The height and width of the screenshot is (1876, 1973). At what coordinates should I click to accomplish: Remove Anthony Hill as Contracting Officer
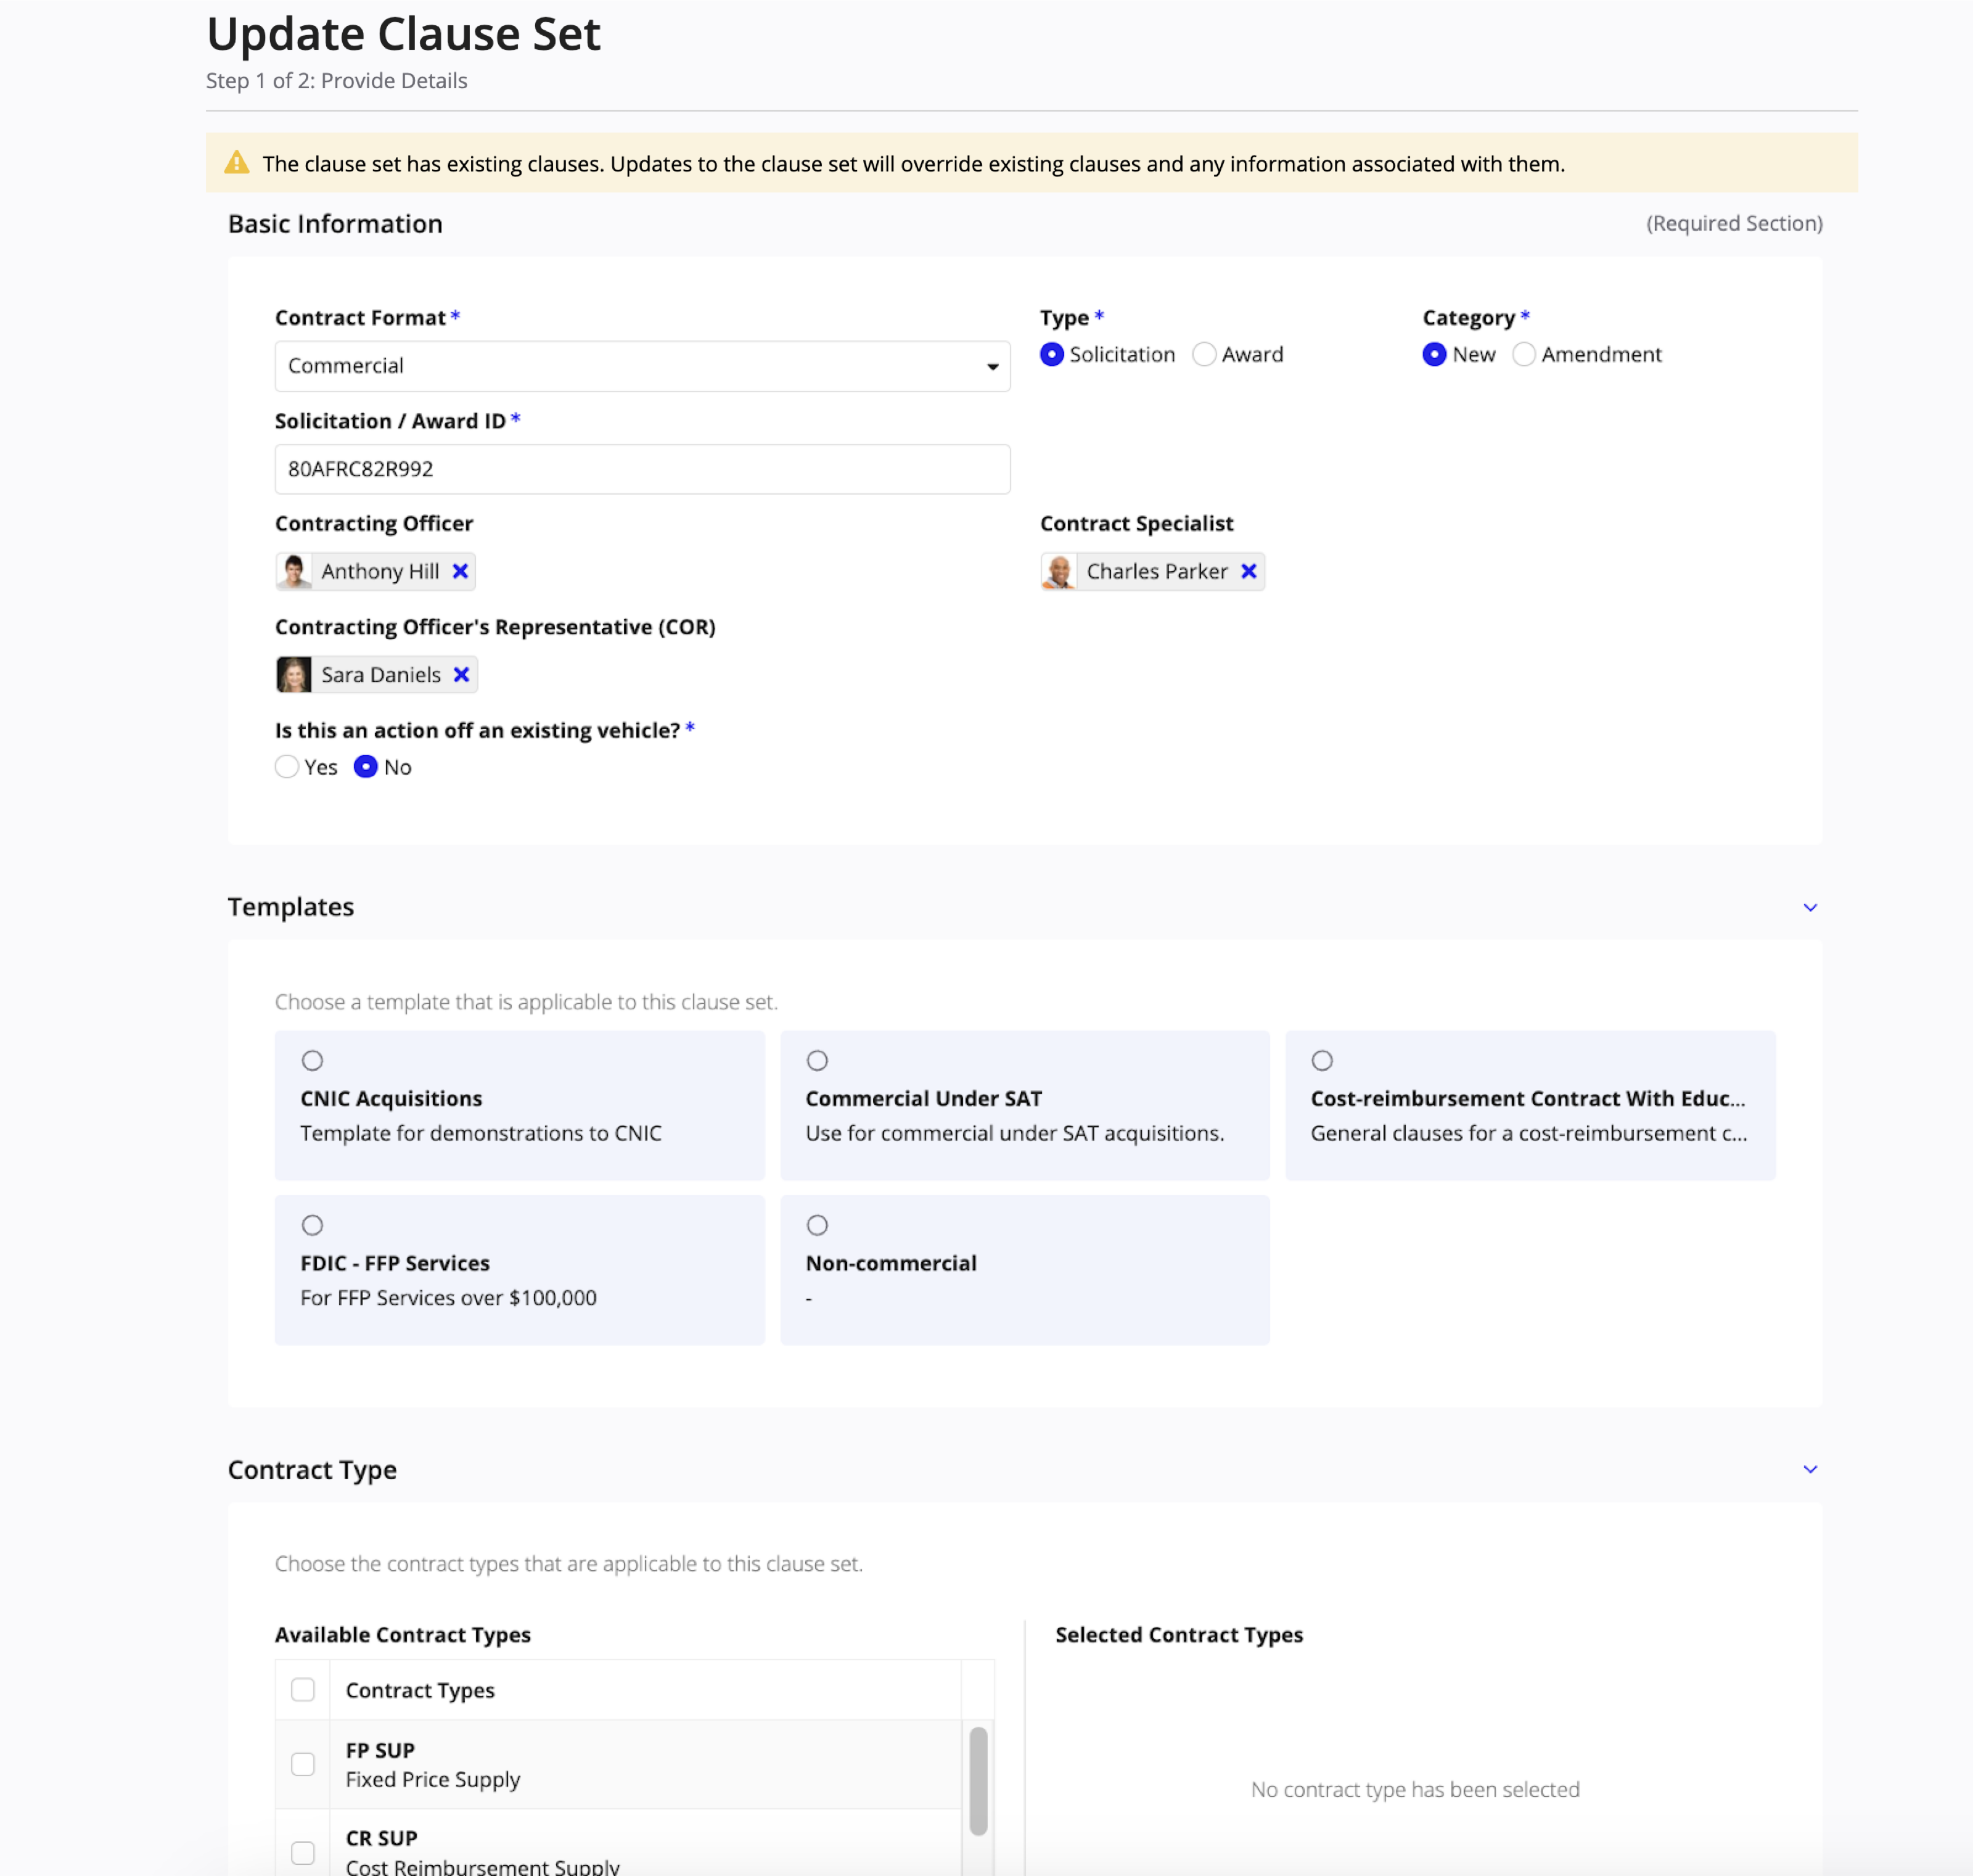point(460,571)
